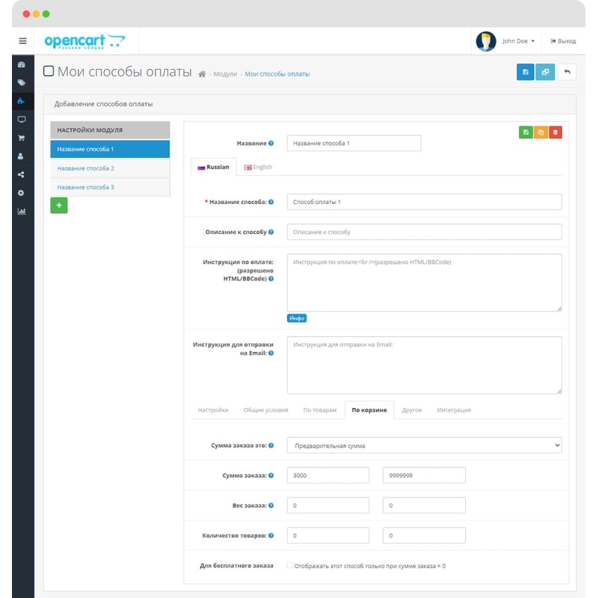Click the email instruction textarea
This screenshot has height=598, width=598.
point(424,365)
